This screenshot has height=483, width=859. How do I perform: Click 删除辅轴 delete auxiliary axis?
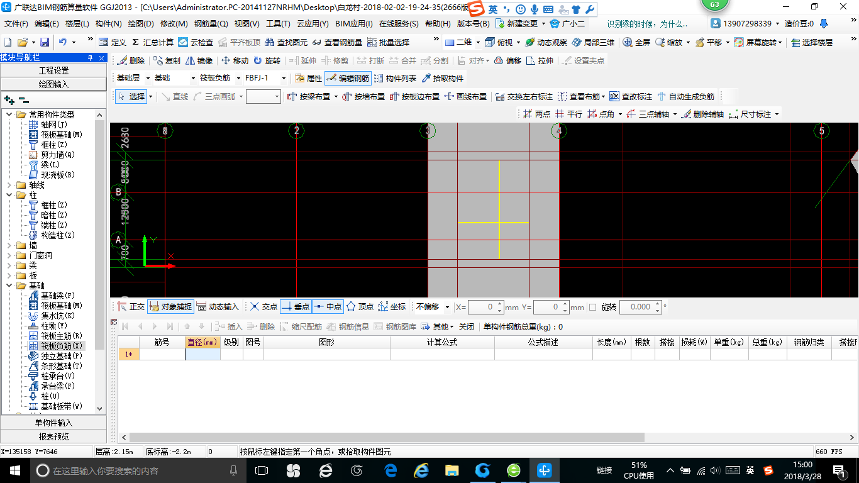point(702,114)
